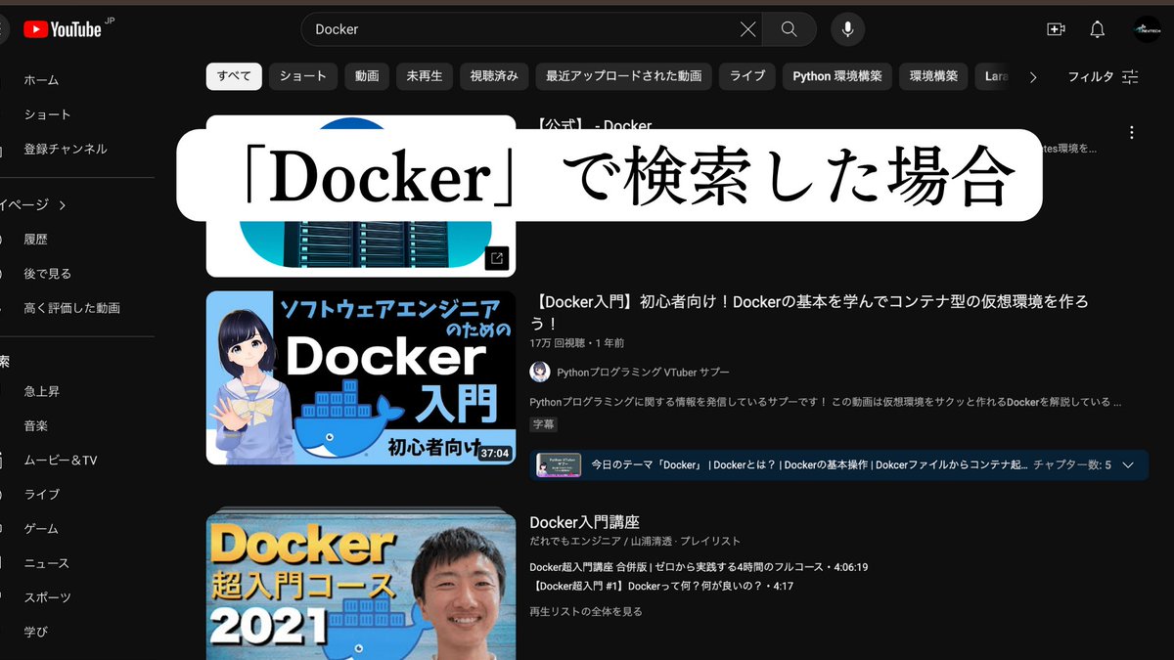Open 音楽 in the sidebar
Image resolution: width=1174 pixels, height=660 pixels.
tap(36, 426)
